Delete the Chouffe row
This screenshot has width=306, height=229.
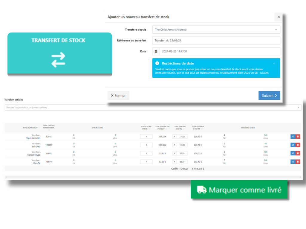point(298,162)
